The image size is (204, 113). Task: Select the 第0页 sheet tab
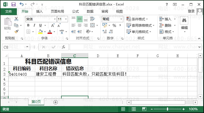click(36, 102)
